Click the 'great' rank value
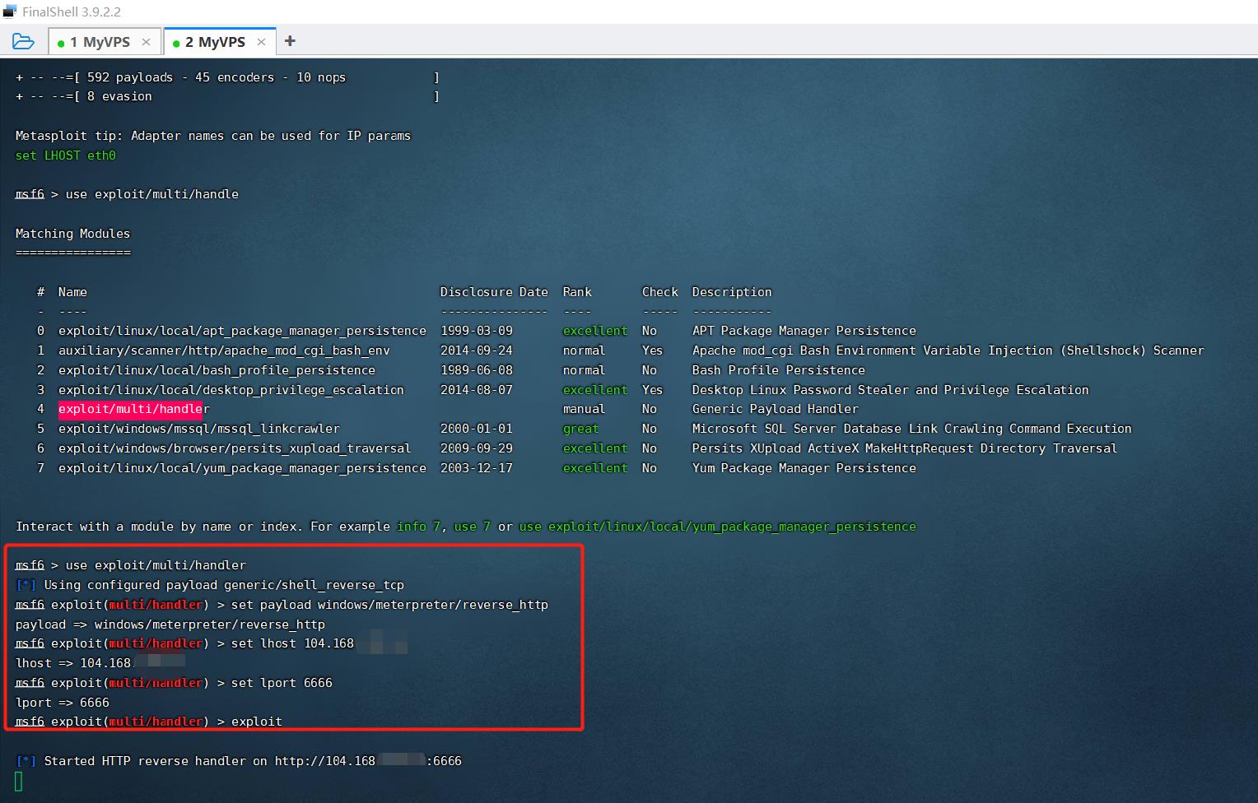This screenshot has height=803, width=1258. click(x=580, y=429)
